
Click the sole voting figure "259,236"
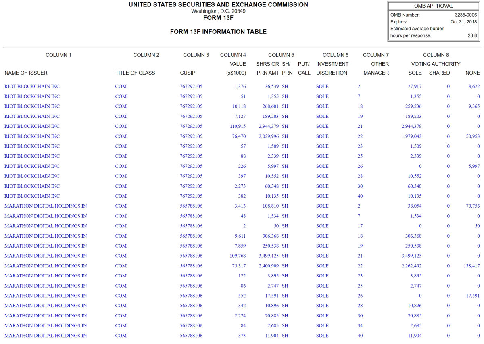tap(413, 106)
